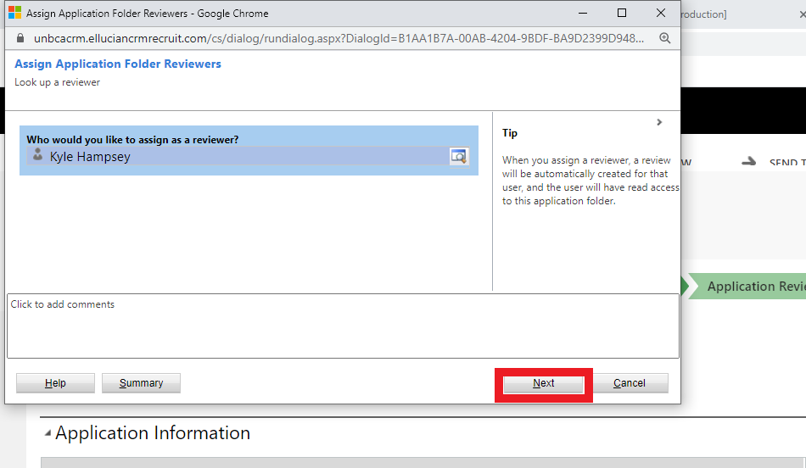Click the Summary button
This screenshot has width=806, height=468.
(x=141, y=383)
